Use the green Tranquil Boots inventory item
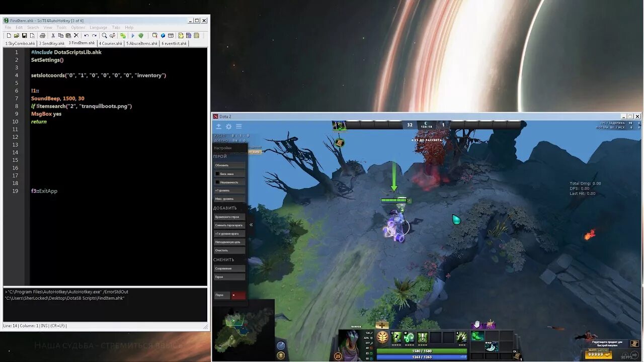 (x=477, y=336)
